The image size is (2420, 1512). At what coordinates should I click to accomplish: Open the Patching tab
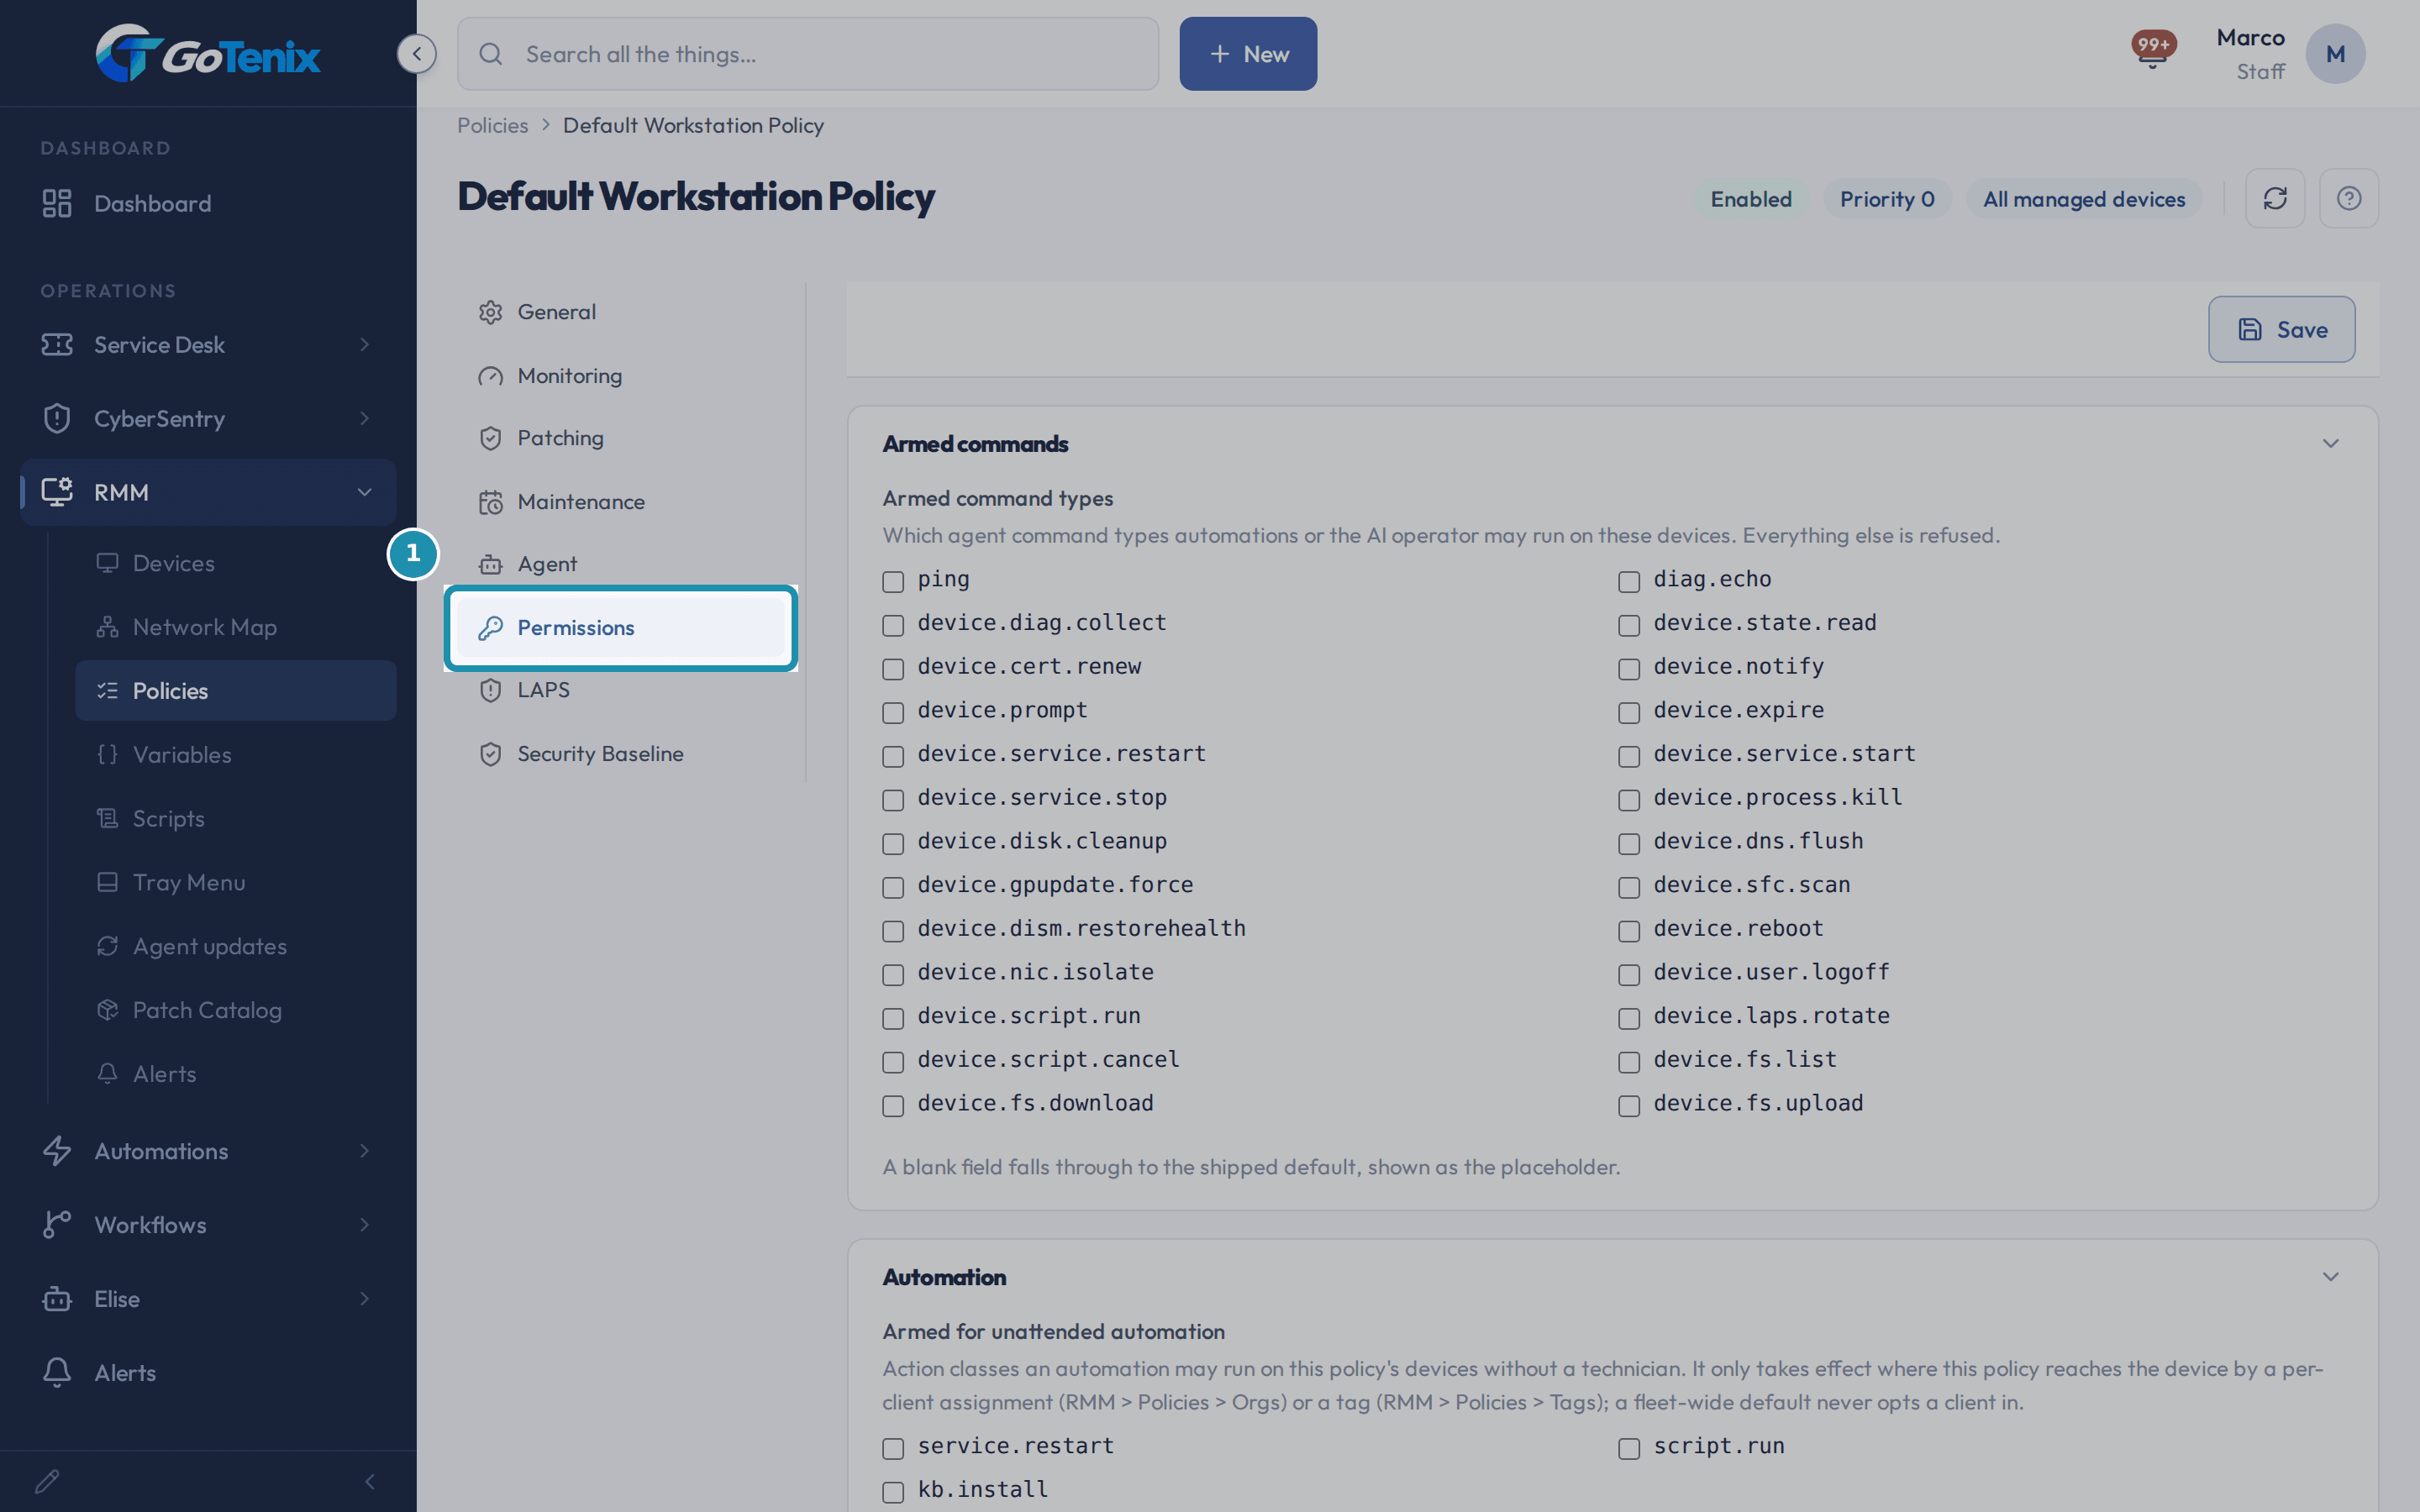pyautogui.click(x=621, y=438)
